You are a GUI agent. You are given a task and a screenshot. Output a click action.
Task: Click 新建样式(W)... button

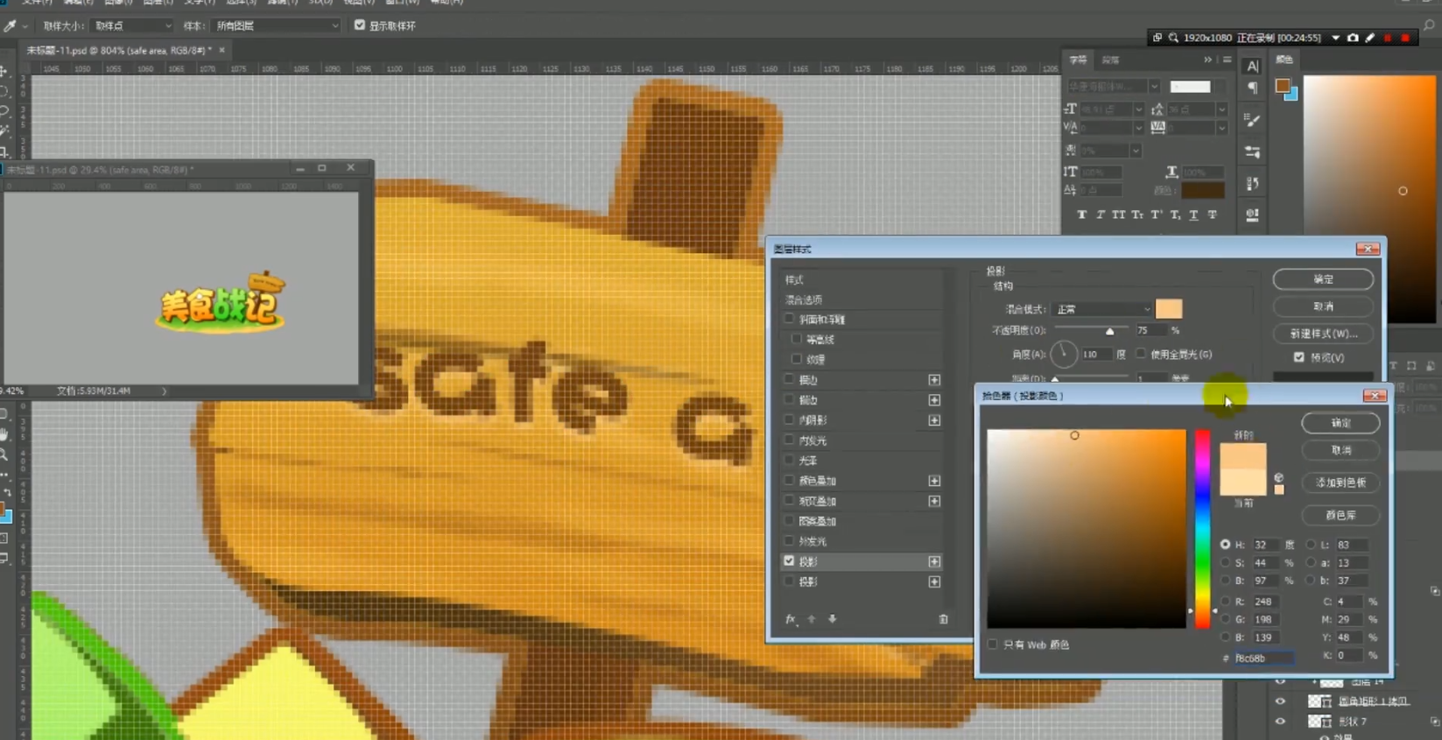point(1323,334)
